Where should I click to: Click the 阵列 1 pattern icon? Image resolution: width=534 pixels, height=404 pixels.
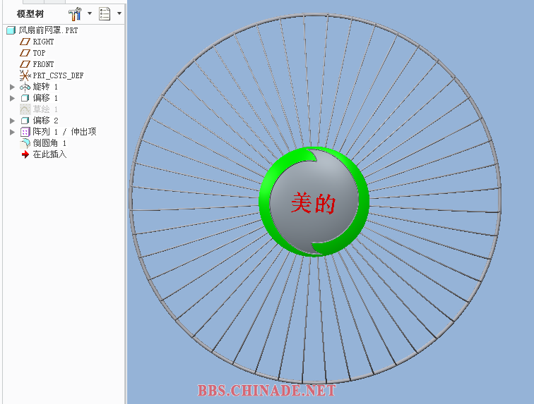point(25,132)
